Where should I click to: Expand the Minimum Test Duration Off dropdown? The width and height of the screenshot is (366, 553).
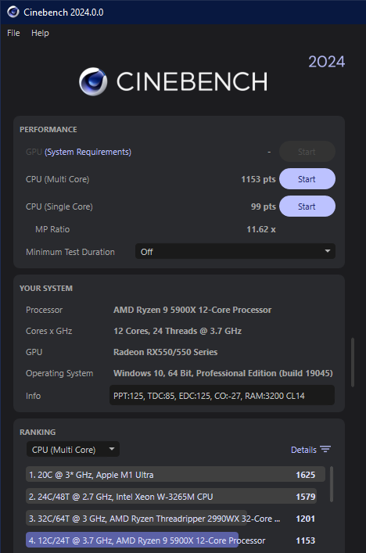coord(235,251)
